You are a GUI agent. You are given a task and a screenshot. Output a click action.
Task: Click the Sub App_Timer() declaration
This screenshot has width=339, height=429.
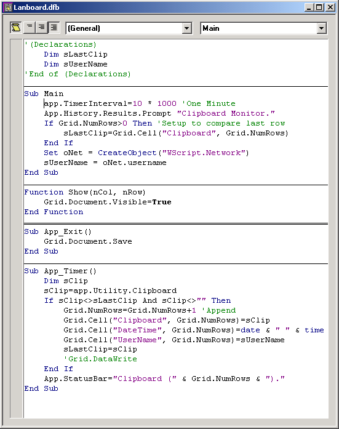(60, 271)
